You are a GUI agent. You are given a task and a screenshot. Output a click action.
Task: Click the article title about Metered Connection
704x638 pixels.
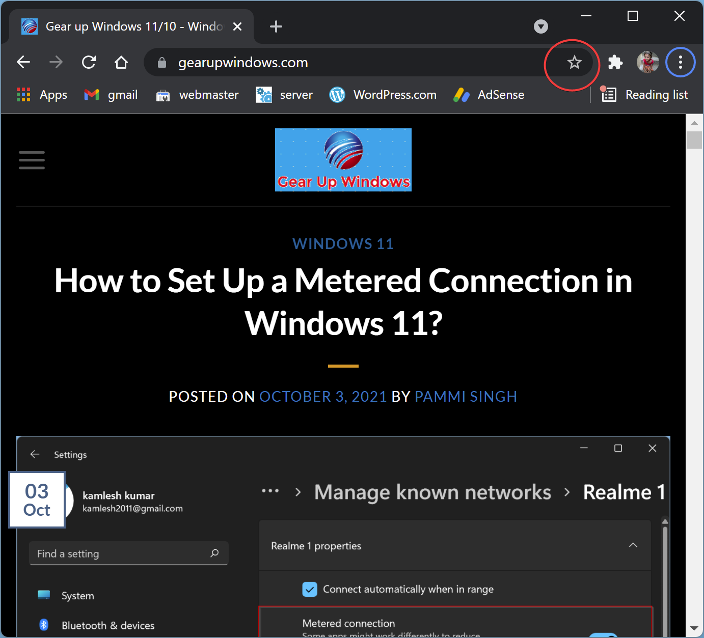click(343, 302)
